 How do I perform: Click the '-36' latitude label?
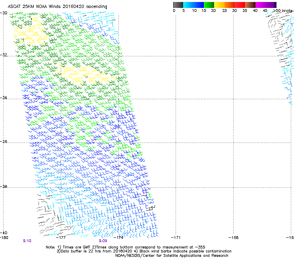click(4, 141)
